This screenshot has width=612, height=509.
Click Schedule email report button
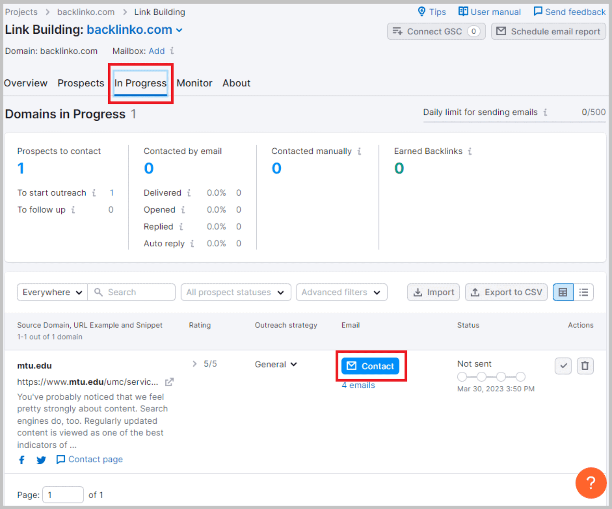[x=548, y=31]
